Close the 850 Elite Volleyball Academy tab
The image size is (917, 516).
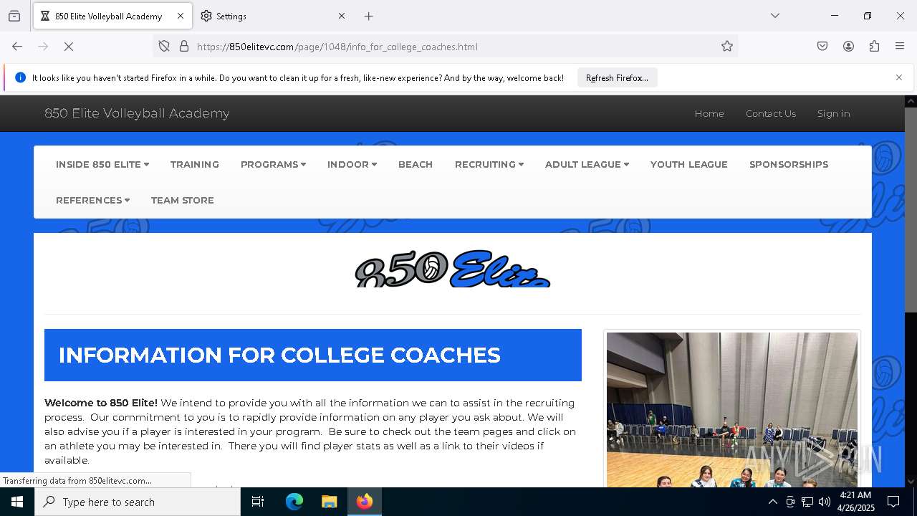[181, 16]
